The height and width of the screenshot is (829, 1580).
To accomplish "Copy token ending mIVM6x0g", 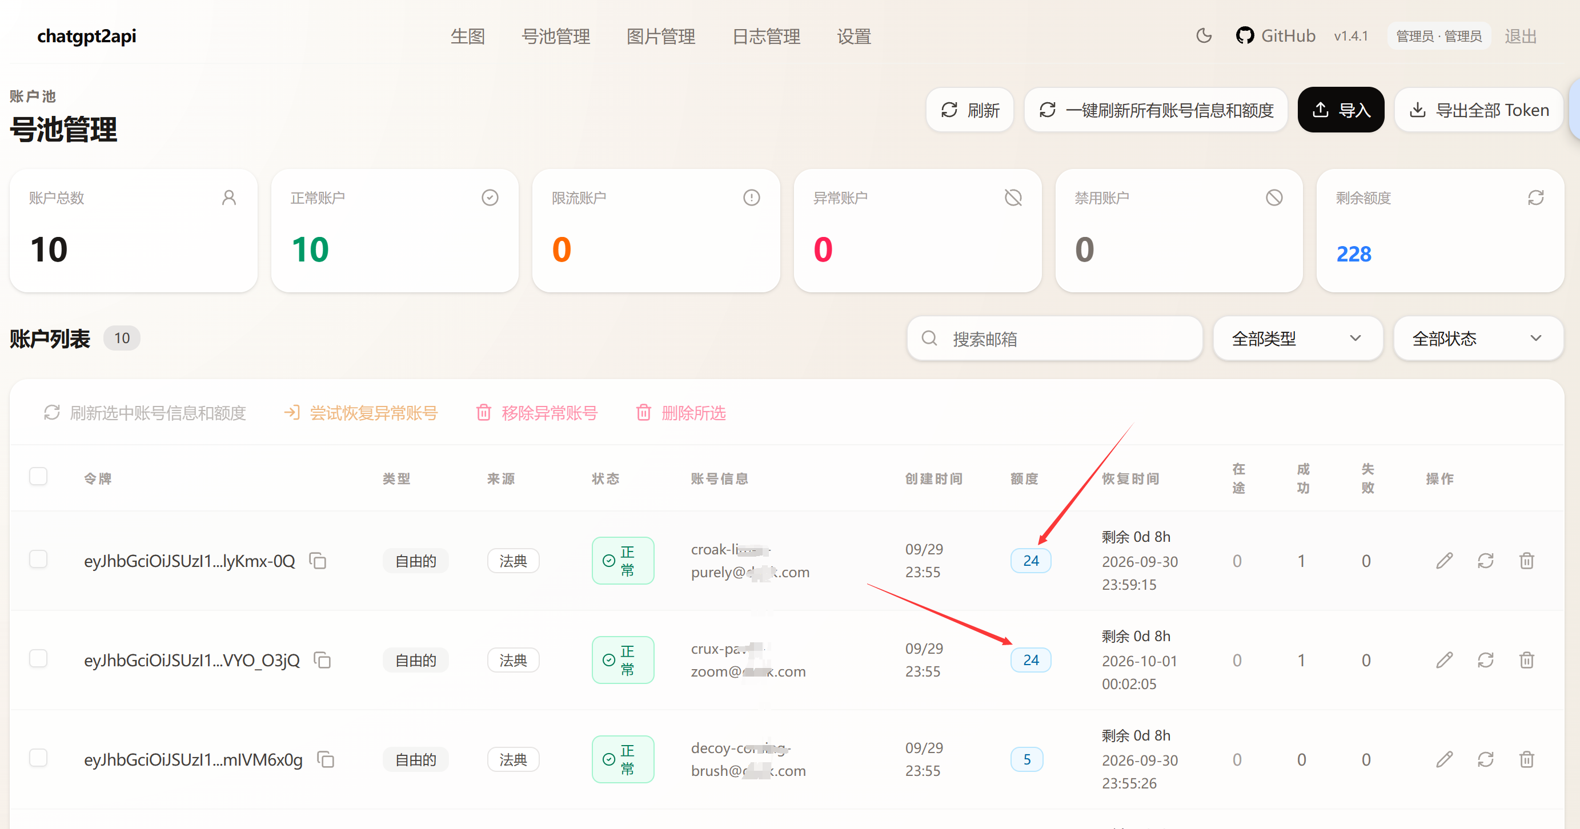I will (325, 759).
